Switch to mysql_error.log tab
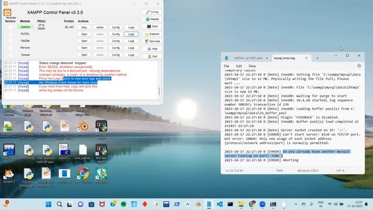 pyautogui.click(x=284, y=58)
